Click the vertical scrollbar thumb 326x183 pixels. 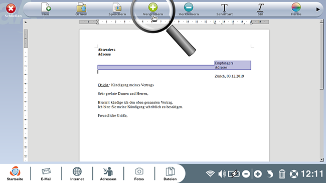[321, 56]
